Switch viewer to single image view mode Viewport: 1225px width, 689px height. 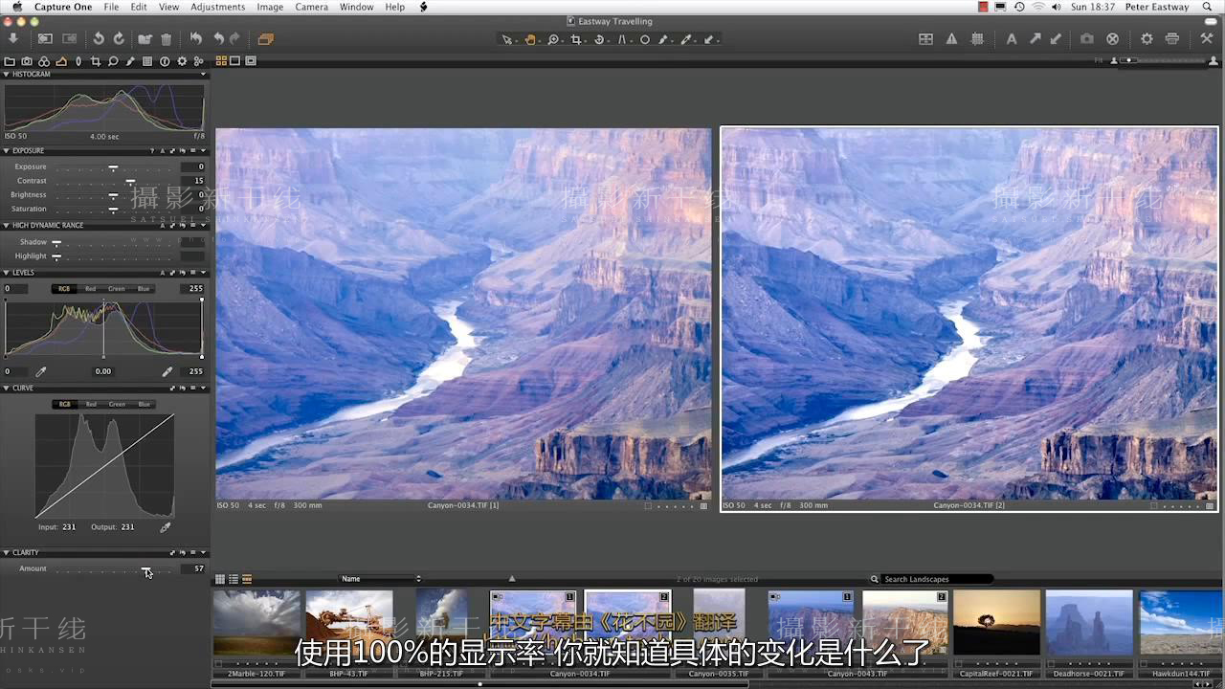click(x=235, y=61)
